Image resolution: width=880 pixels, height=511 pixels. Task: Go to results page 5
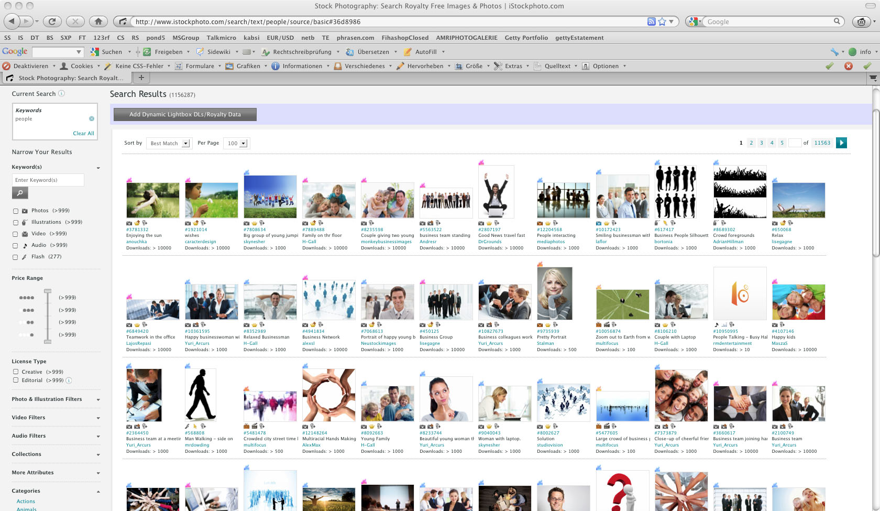pos(782,143)
